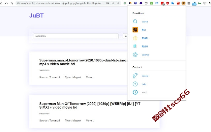Open the Search link in Functions list
The image size is (211, 132).
[145, 22]
